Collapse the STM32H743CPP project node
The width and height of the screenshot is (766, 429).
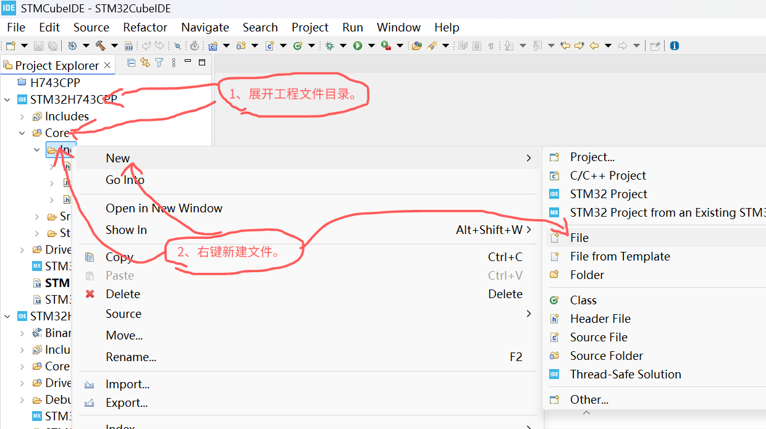(x=7, y=99)
